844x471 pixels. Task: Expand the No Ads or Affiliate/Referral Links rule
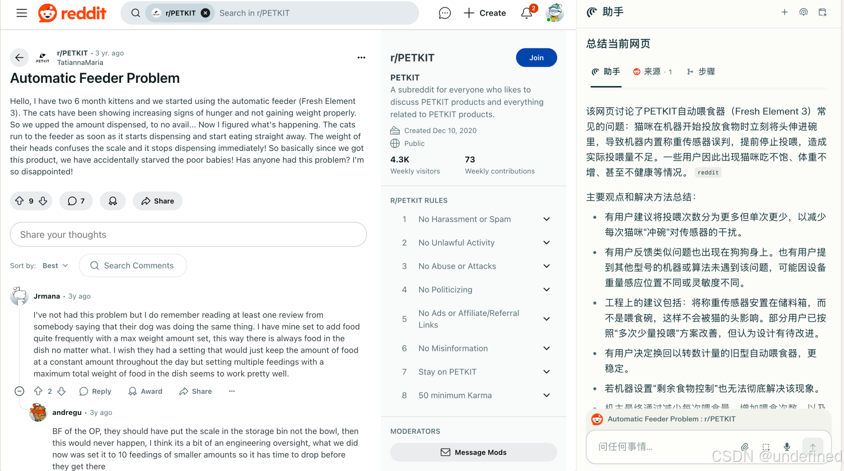point(547,319)
